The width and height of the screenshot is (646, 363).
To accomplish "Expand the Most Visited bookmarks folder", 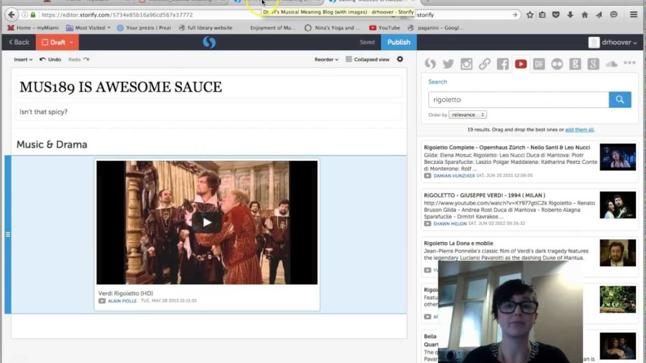I will pos(88,28).
